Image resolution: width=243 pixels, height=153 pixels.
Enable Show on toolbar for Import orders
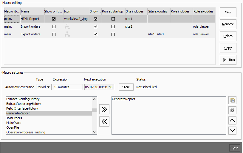[54, 27]
